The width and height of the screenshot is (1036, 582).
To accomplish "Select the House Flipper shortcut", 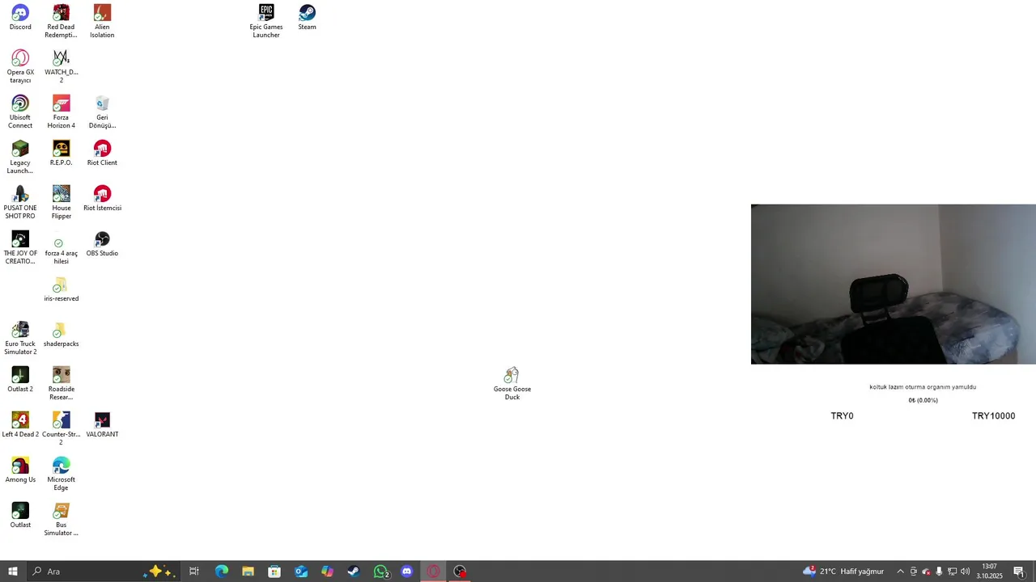I will [61, 203].
